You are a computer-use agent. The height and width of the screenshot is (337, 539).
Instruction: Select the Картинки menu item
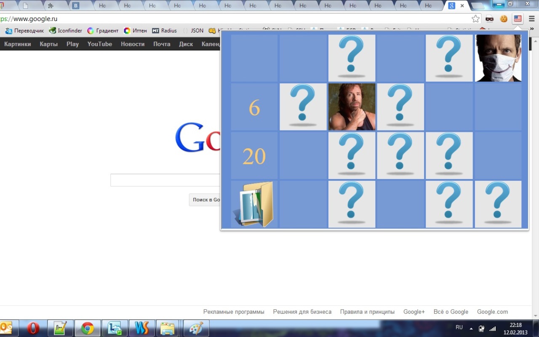coord(17,44)
